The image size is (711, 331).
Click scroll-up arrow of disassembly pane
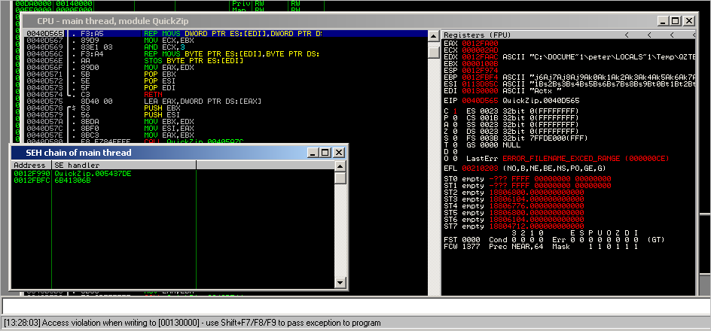click(x=433, y=35)
